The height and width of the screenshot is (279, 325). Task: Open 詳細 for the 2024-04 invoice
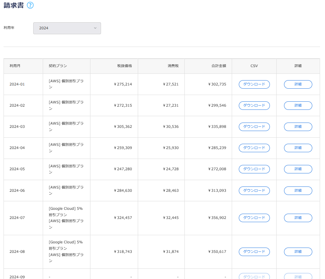pyautogui.click(x=298, y=148)
